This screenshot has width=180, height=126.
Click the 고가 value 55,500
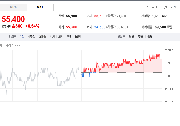tap(100, 16)
